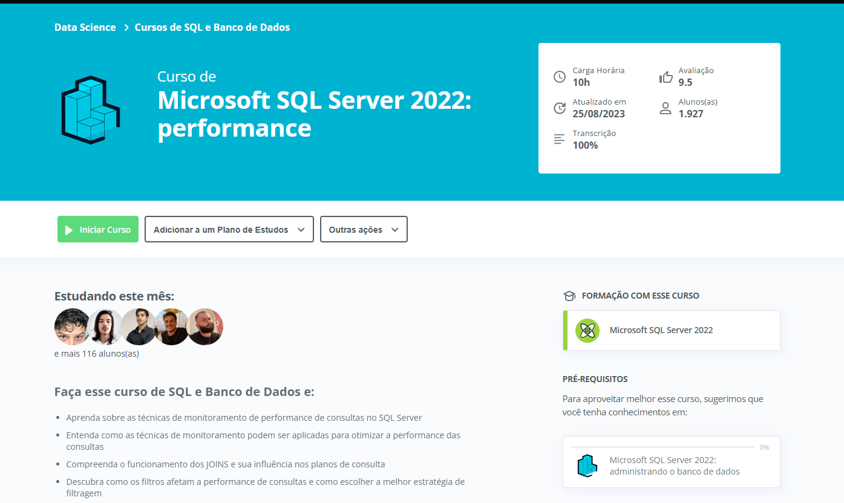This screenshot has width=844, height=503.
Task: Open the second student avatar with long hair
Action: [x=105, y=326]
